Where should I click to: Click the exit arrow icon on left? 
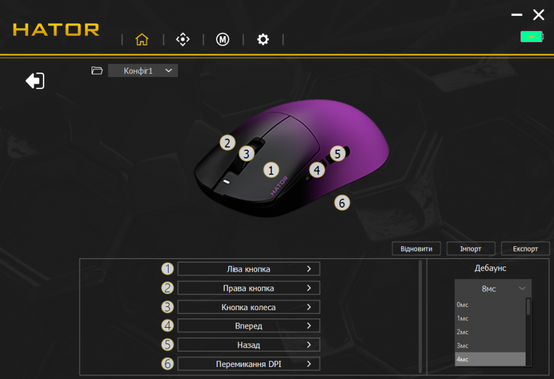(x=35, y=81)
